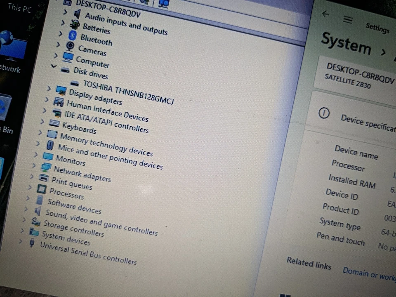Click the Settings back arrow
Viewport: 396px width, 297px height.
[325, 14]
